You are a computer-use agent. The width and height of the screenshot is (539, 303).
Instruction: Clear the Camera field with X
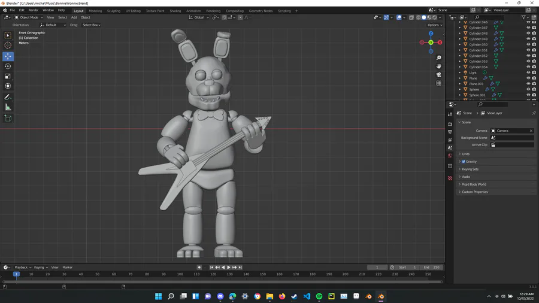click(x=531, y=131)
